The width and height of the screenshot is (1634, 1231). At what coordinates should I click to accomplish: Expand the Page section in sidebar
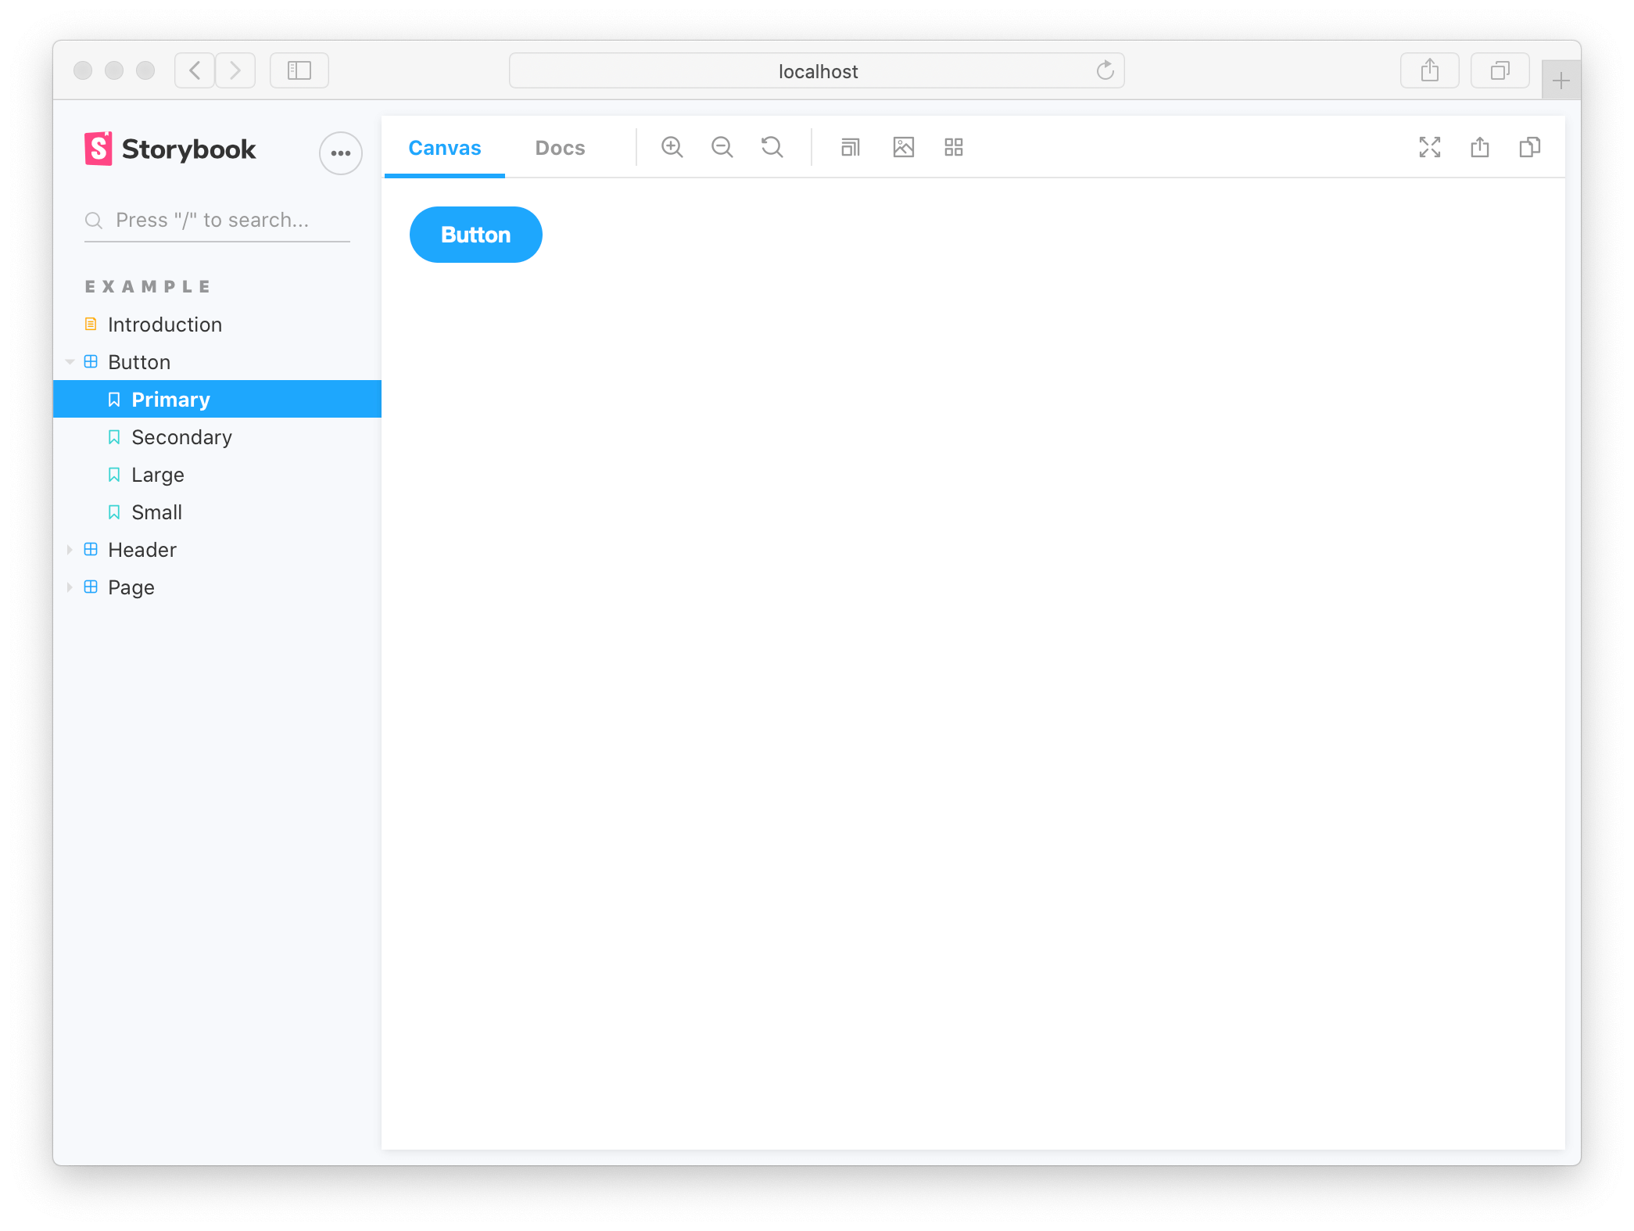point(73,586)
